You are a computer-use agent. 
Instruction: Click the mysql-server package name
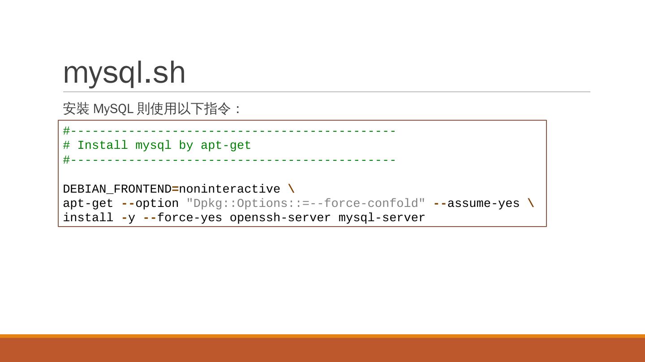[382, 218]
